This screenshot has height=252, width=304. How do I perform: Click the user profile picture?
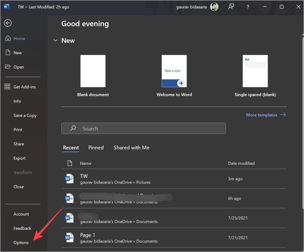point(214,7)
